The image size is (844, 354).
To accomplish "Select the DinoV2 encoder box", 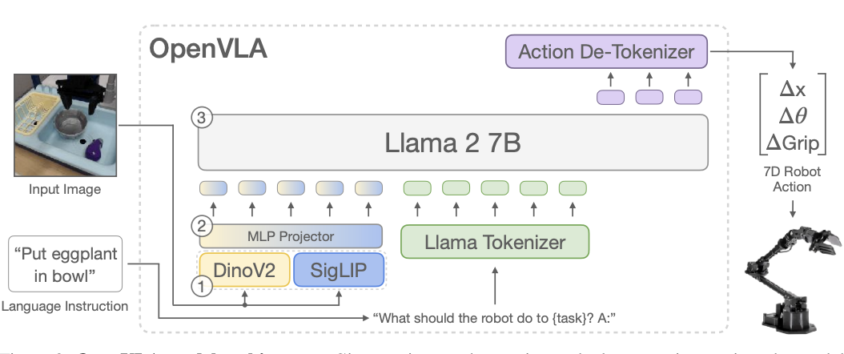I will [x=245, y=270].
